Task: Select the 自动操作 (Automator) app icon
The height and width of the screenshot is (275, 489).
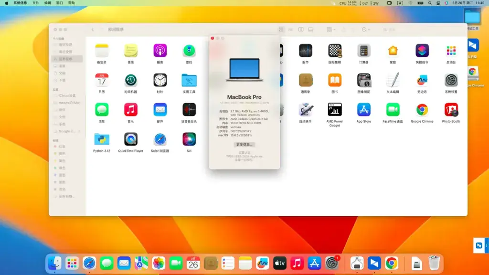Action: 305,110
